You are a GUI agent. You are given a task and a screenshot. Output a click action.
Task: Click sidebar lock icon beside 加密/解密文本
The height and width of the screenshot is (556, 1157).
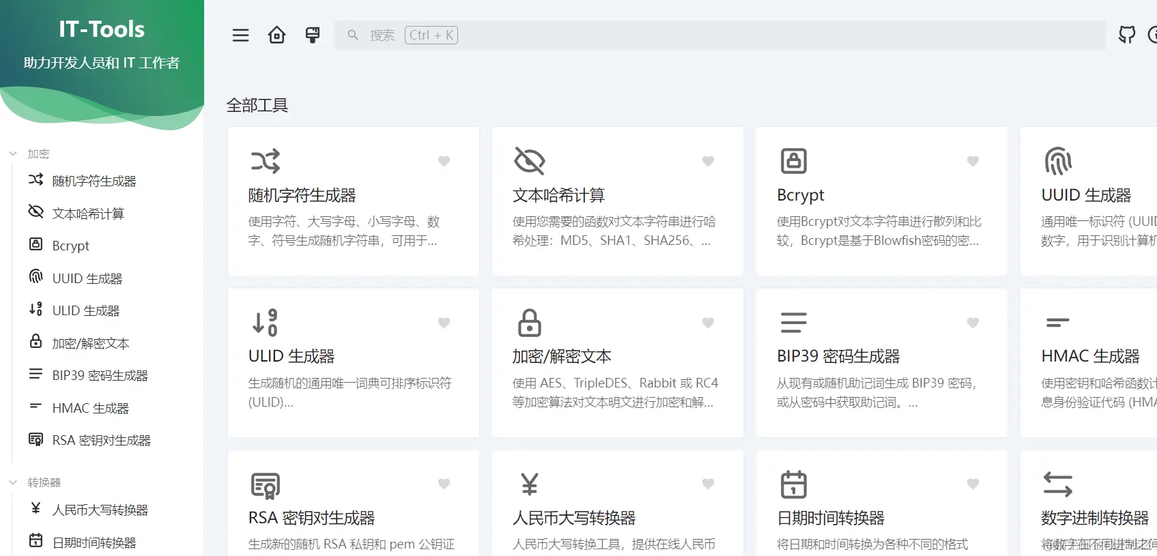[35, 341]
